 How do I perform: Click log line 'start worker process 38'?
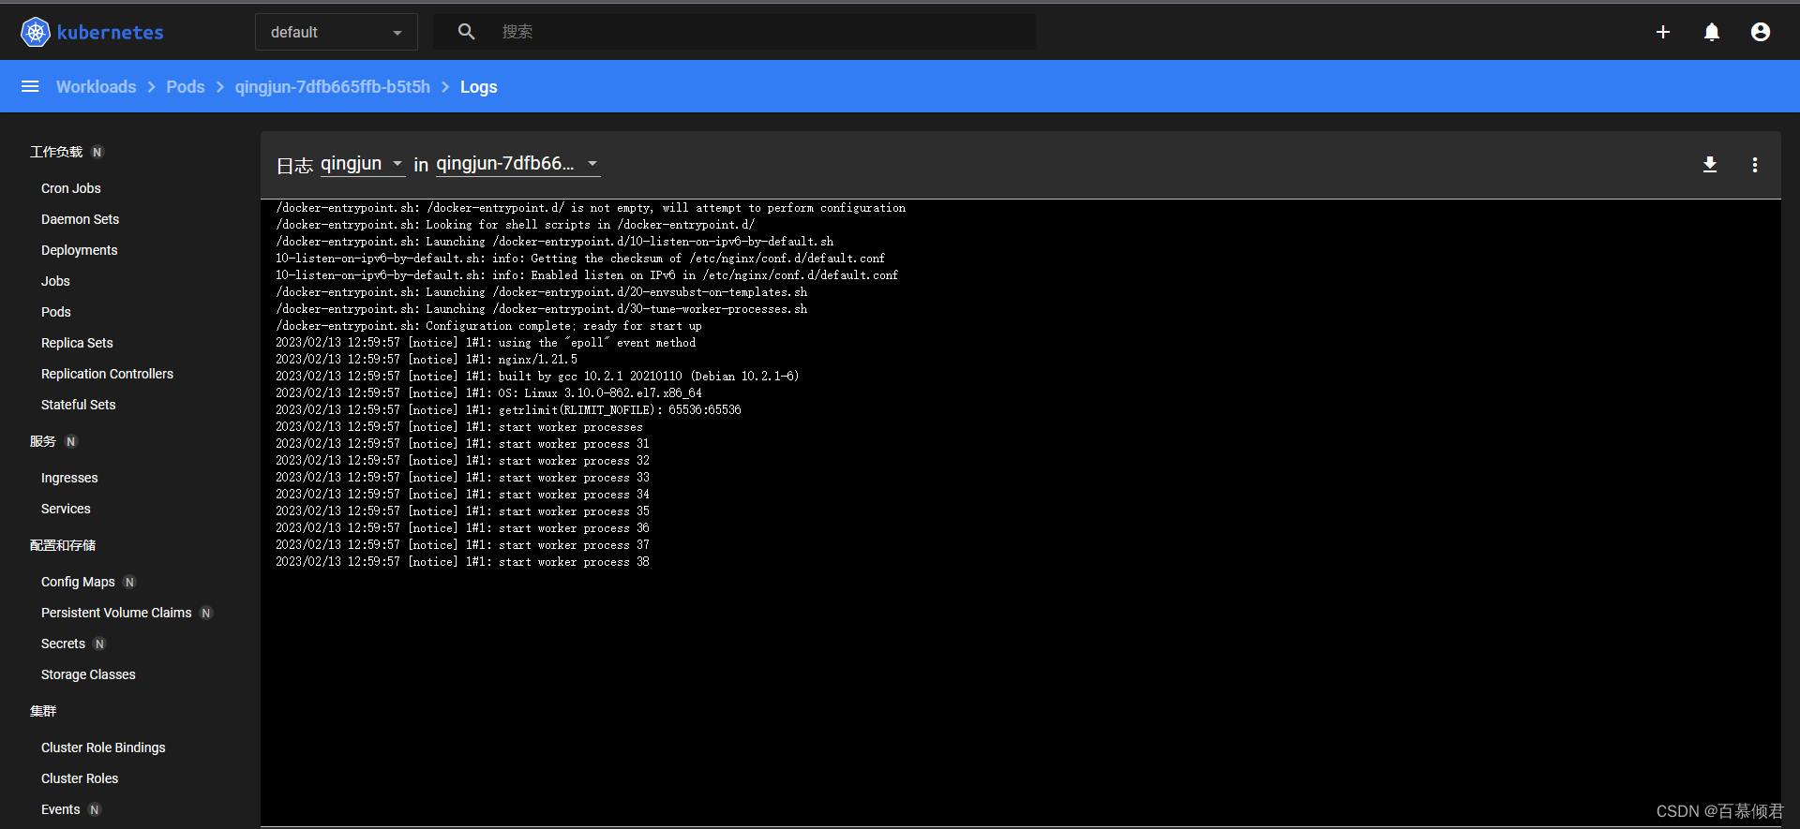(462, 562)
